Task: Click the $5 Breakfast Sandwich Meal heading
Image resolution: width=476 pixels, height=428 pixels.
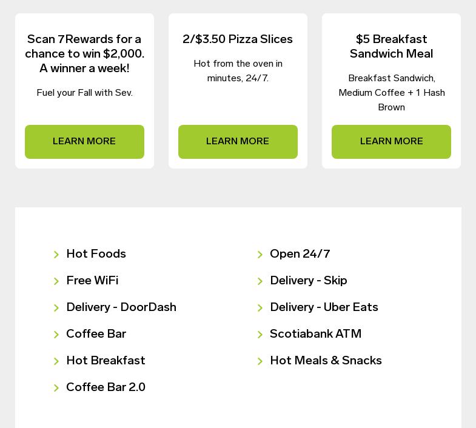Action: click(391, 47)
